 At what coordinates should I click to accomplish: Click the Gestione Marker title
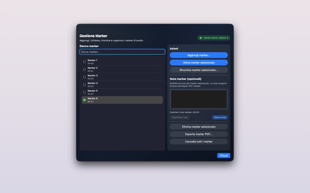click(x=93, y=36)
